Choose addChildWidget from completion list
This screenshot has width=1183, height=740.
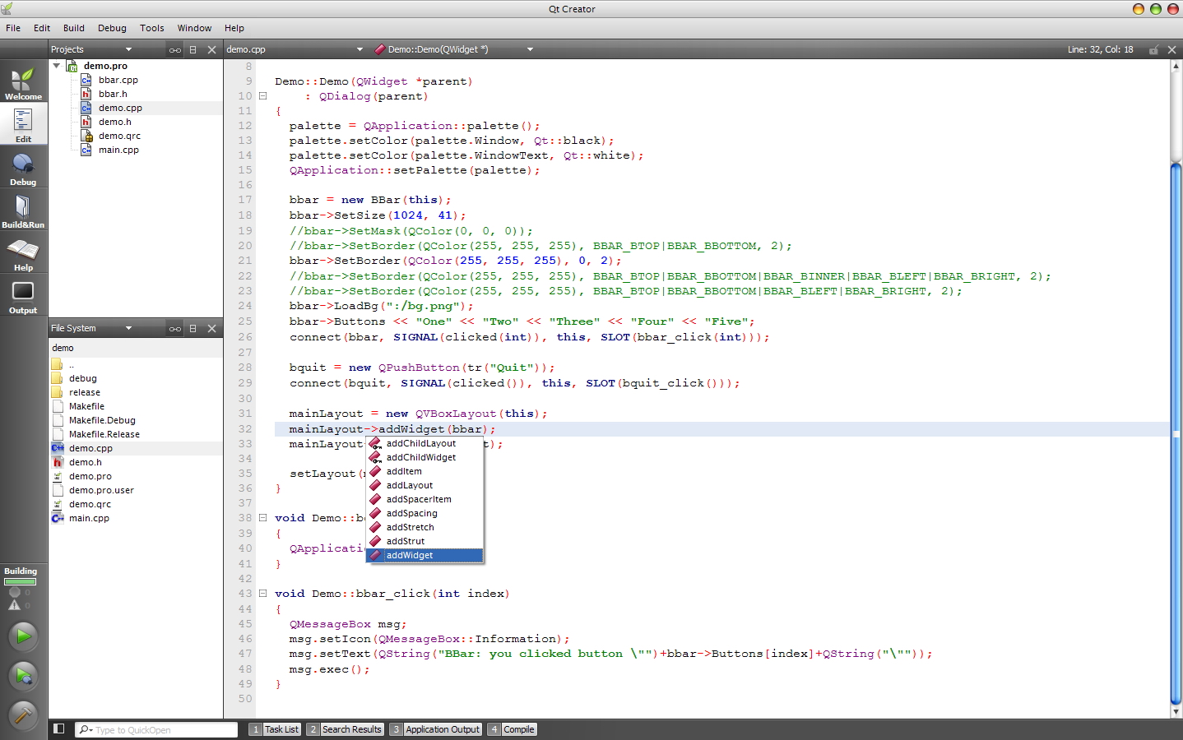pos(424,457)
